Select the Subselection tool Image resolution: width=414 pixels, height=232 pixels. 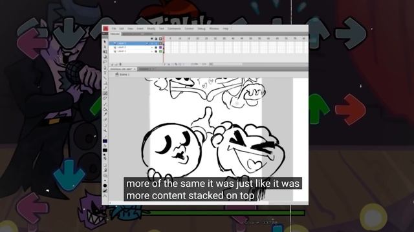pyautogui.click(x=105, y=46)
